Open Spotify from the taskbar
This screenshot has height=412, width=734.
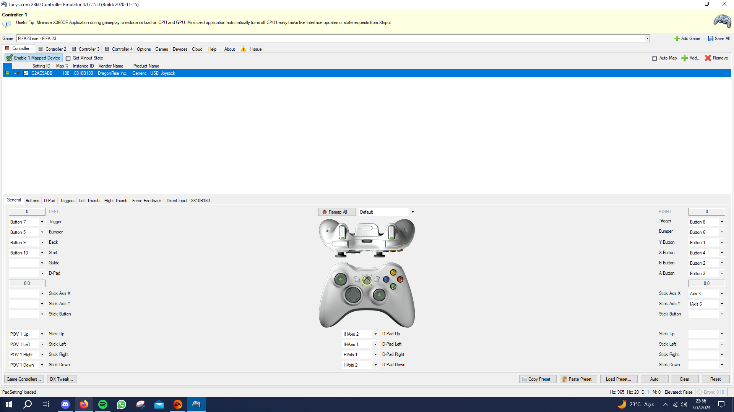click(x=103, y=404)
